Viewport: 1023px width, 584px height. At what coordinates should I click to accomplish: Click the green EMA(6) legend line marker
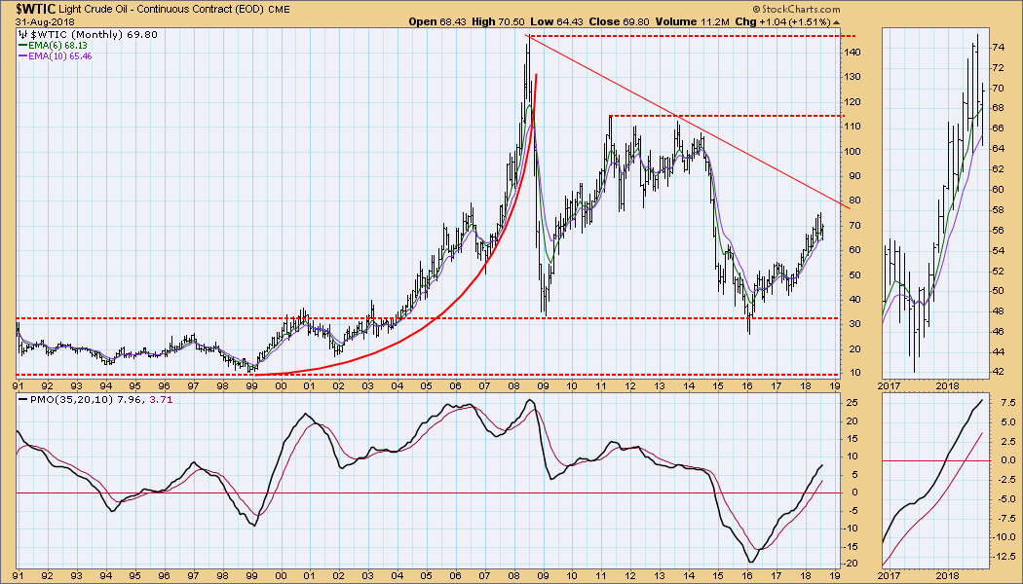(23, 45)
